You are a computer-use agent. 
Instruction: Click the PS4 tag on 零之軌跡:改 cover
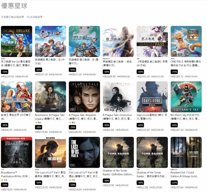(x=38, y=54)
